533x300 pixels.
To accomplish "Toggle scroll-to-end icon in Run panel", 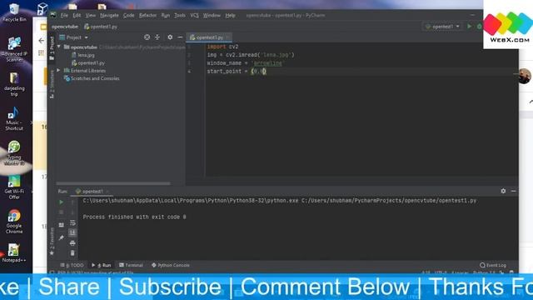I will coord(72,232).
